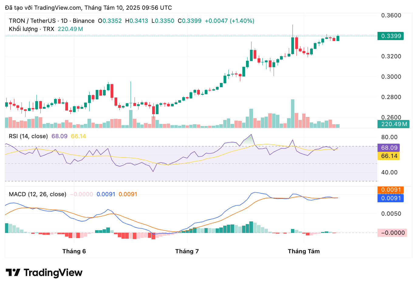The width and height of the screenshot is (417, 287).
Task: Click the RSI (14, close) indicator label
Action: pyautogui.click(x=28, y=136)
